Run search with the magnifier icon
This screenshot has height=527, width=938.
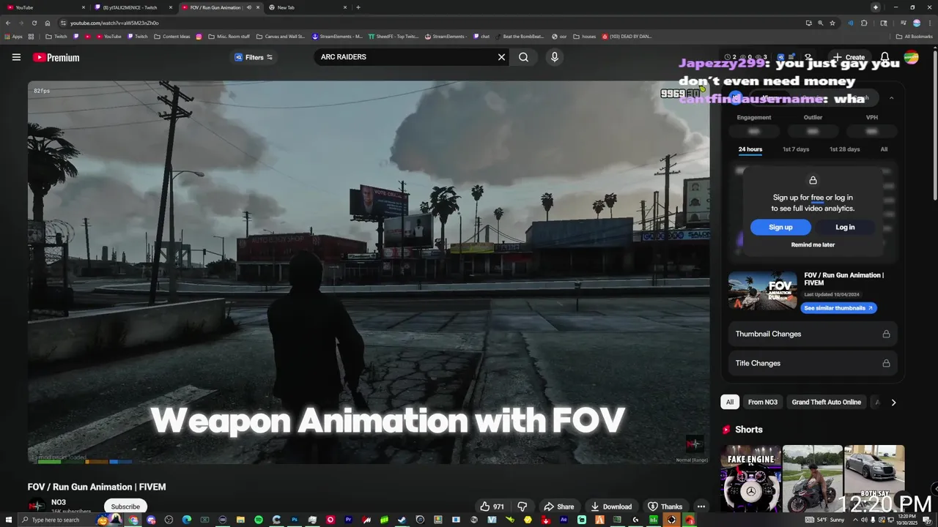pos(523,57)
